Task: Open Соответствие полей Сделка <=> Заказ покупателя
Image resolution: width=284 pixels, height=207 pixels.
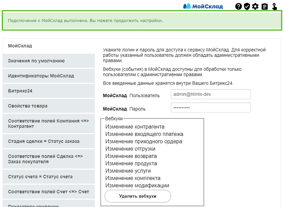Action: click(49, 159)
